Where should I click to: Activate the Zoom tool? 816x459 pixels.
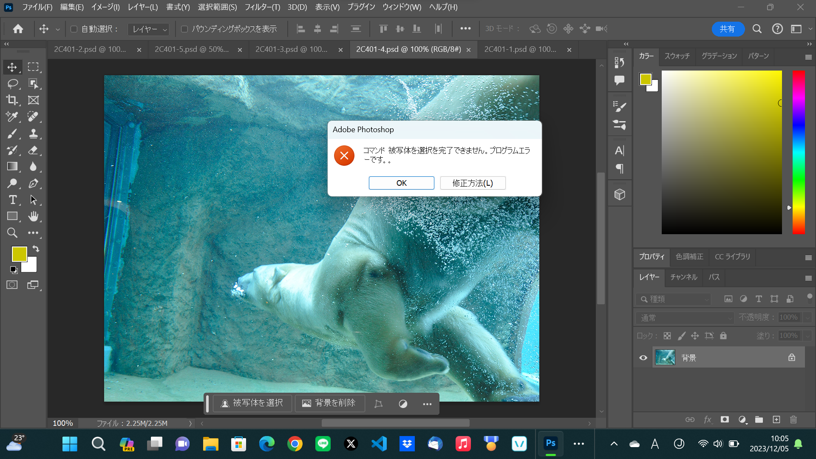pyautogui.click(x=12, y=232)
